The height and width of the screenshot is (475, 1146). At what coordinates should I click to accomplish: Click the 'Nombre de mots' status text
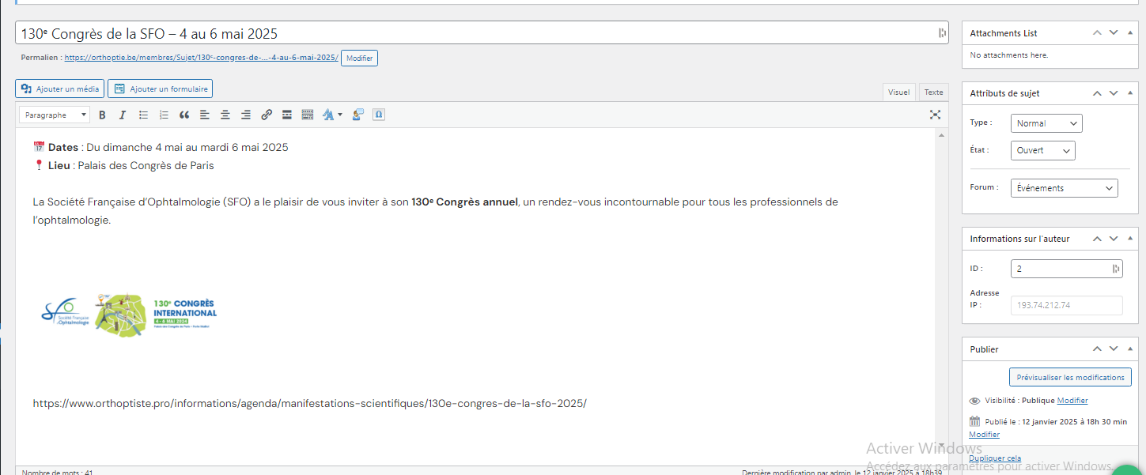(x=57, y=472)
